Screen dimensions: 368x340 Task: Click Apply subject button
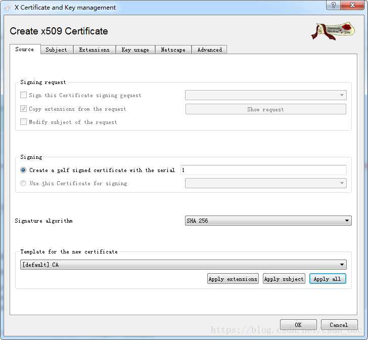(284, 279)
